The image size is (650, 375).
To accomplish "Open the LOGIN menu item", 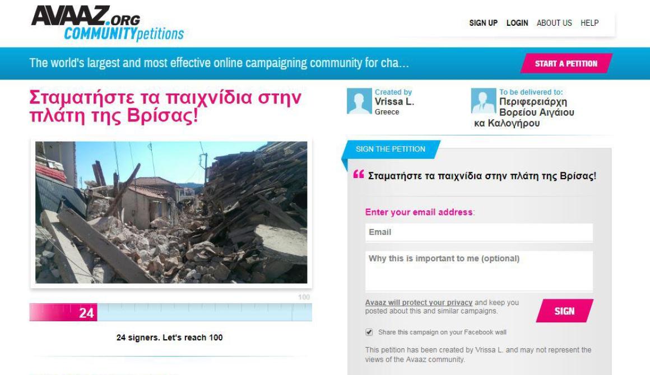I will tap(517, 23).
